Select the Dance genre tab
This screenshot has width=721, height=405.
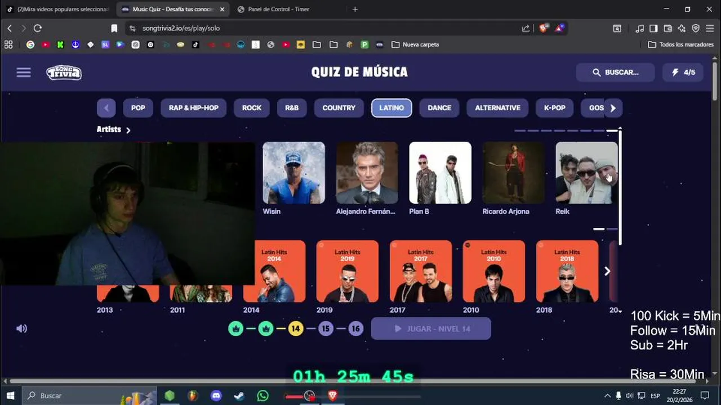[x=439, y=108]
